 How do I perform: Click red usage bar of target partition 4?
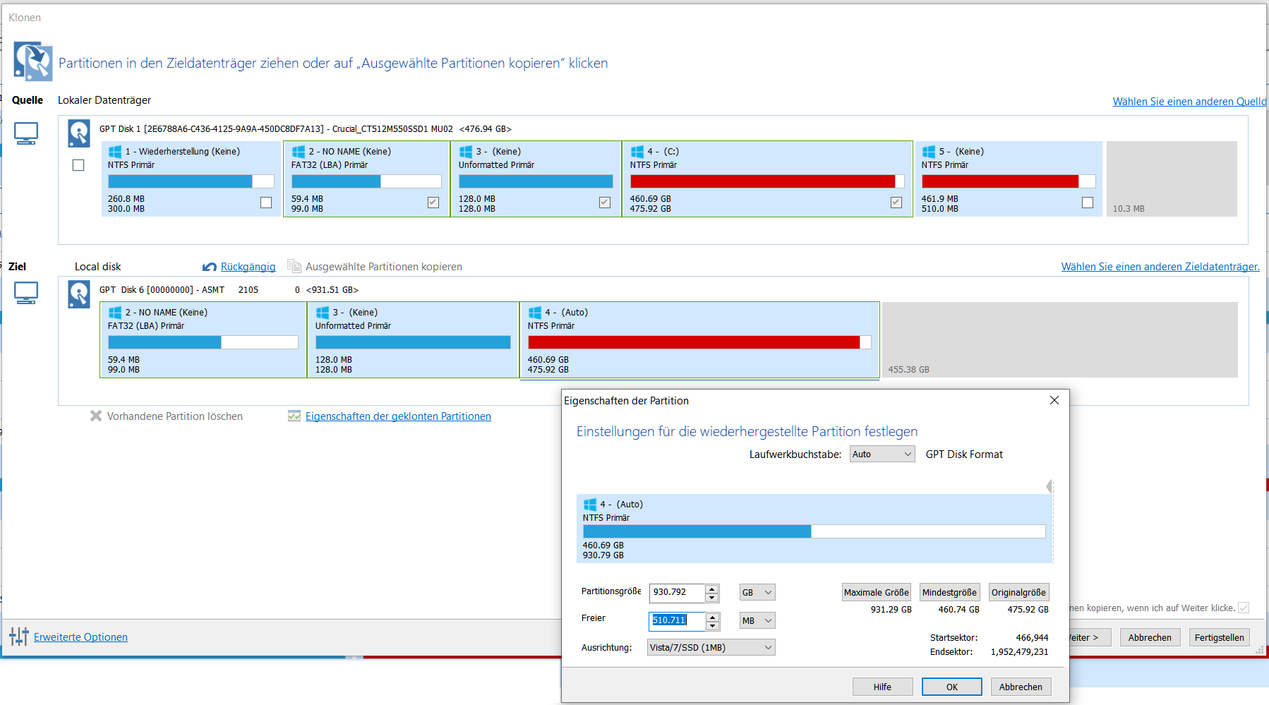click(699, 342)
